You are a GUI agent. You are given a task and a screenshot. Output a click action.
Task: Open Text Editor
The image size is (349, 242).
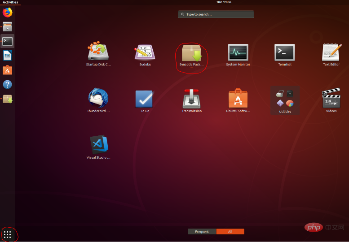tap(331, 55)
